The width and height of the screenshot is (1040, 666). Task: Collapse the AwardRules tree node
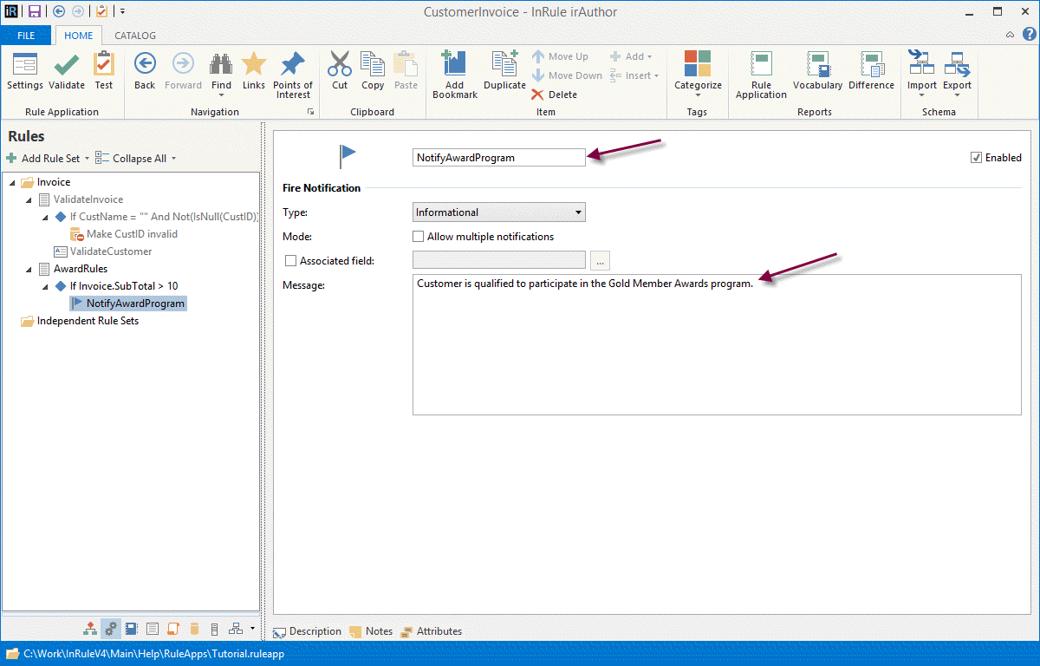tap(29, 269)
